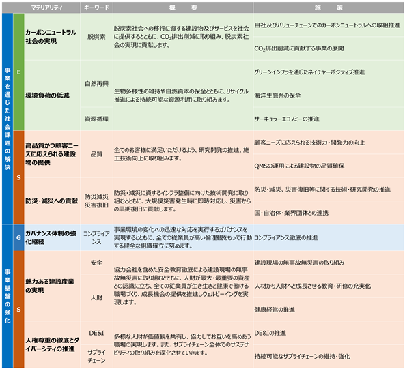The image size is (405, 369).
Task: Click the DE&Iの推進 cell
Action: [x=329, y=333]
